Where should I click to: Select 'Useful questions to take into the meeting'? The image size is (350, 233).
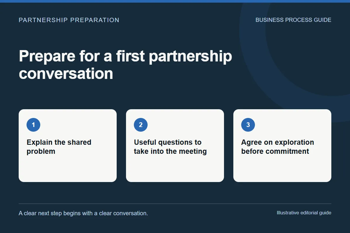coord(170,147)
